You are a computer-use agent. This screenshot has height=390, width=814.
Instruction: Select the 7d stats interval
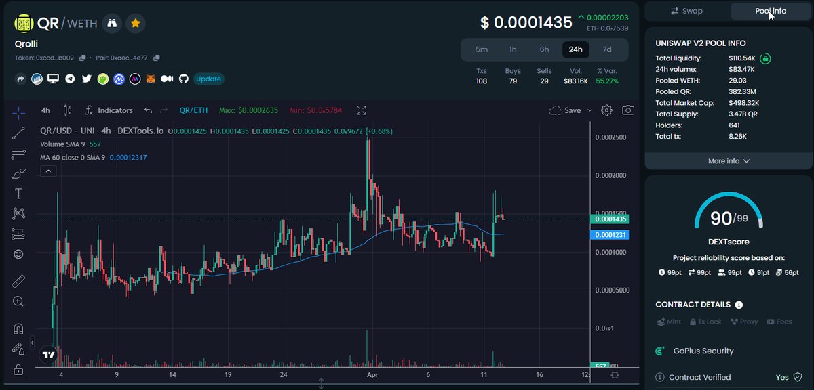607,49
